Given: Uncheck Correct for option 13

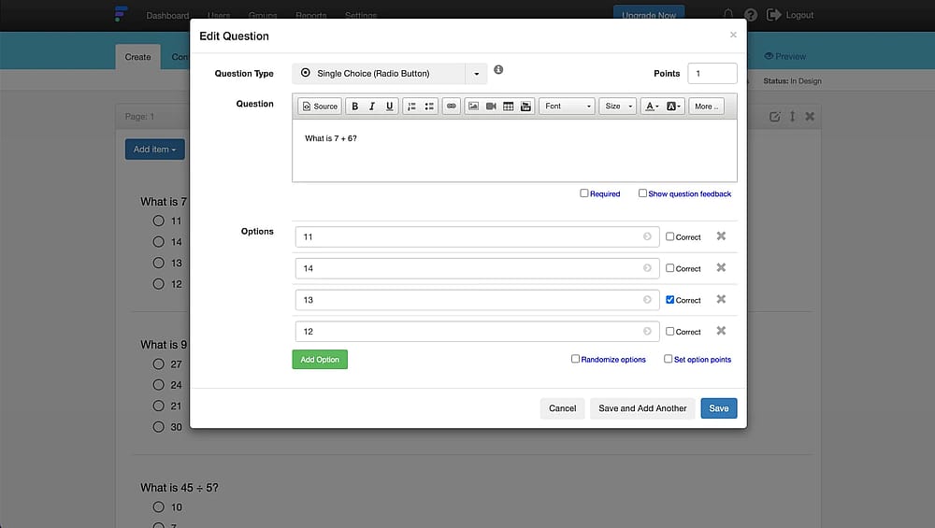Looking at the screenshot, I should pyautogui.click(x=670, y=300).
